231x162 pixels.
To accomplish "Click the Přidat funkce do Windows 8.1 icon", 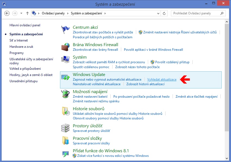I will coord(65,153).
